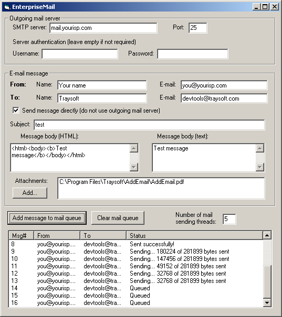The width and height of the screenshot is (282, 317).
Task: Click mail queue list scroll up arrow
Action: point(267,235)
